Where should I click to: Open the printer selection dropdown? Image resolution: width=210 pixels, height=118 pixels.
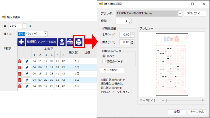coord(180,14)
